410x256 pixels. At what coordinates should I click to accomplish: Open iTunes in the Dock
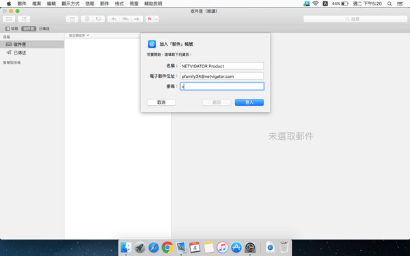[x=223, y=247]
